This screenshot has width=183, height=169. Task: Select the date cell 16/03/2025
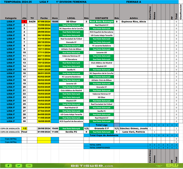[x=44, y=94]
